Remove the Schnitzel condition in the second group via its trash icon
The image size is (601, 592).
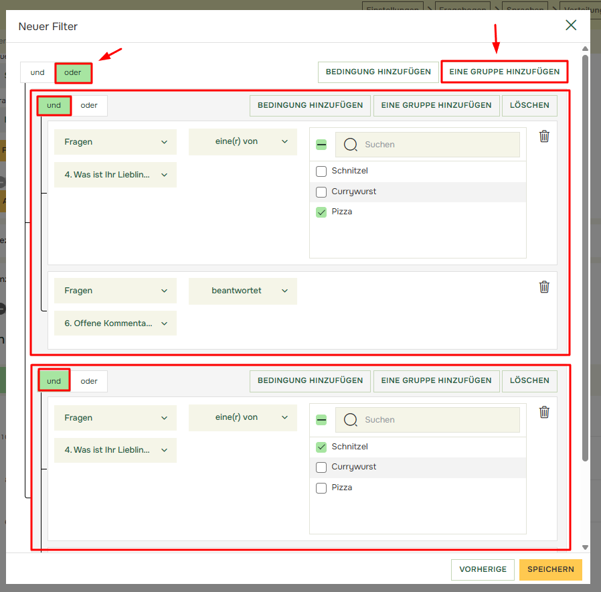544,412
